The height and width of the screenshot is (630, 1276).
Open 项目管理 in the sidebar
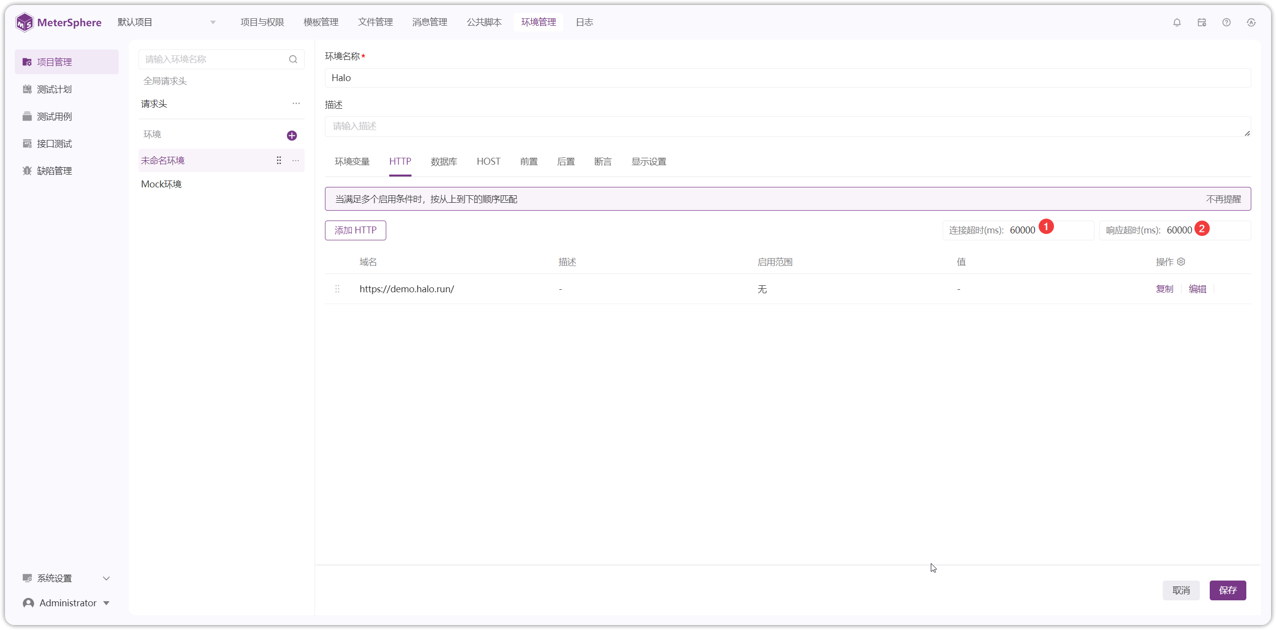pos(66,62)
